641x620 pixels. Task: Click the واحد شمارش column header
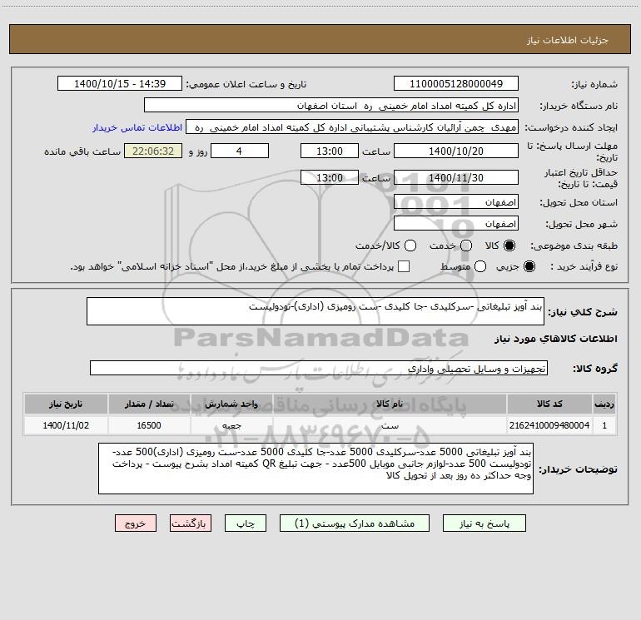(231, 404)
